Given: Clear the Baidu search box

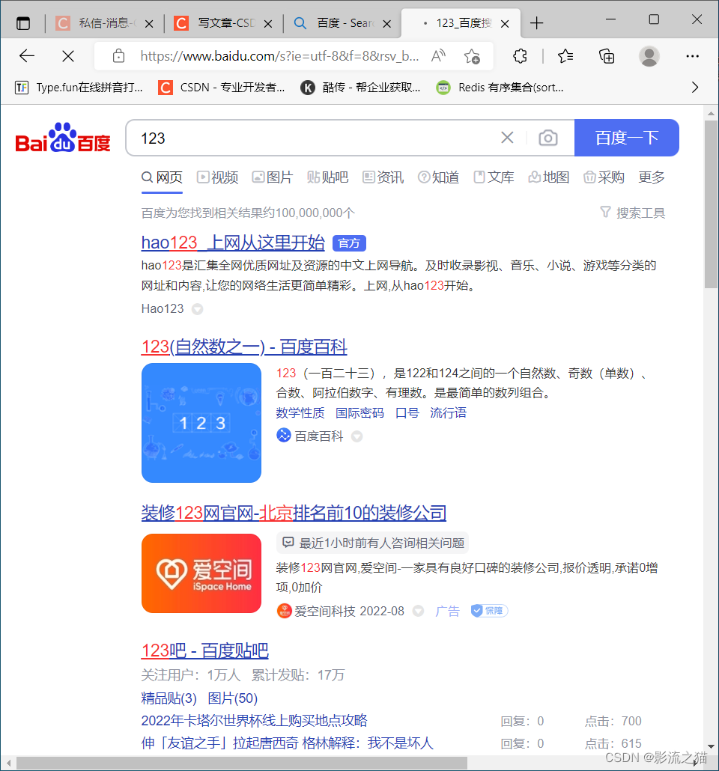Looking at the screenshot, I should coord(507,138).
